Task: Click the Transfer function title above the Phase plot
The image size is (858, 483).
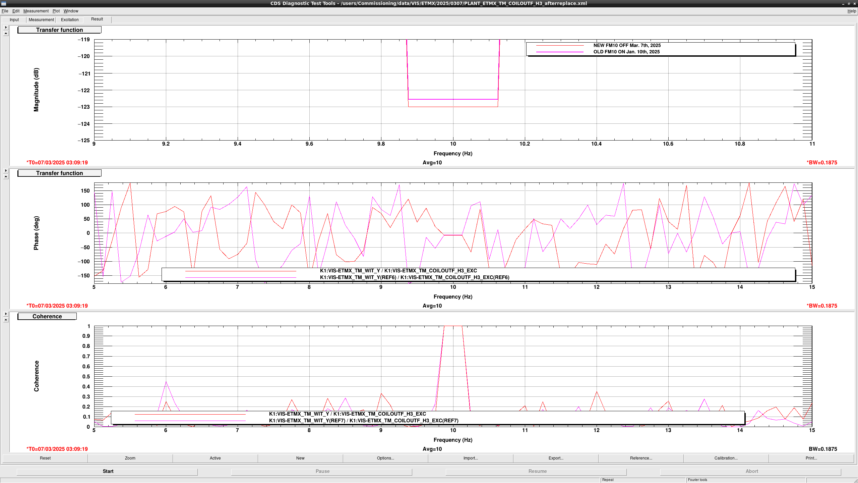Action: click(59, 173)
